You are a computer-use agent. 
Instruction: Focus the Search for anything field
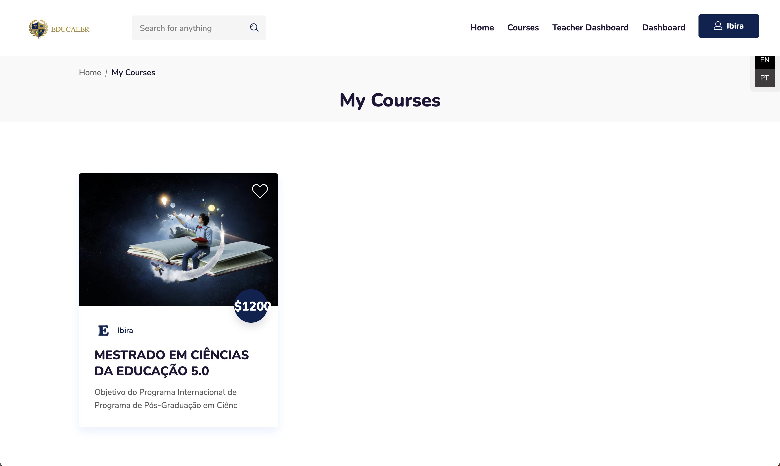(199, 28)
